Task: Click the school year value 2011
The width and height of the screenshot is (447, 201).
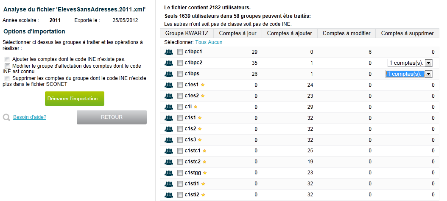Action: pos(55,20)
